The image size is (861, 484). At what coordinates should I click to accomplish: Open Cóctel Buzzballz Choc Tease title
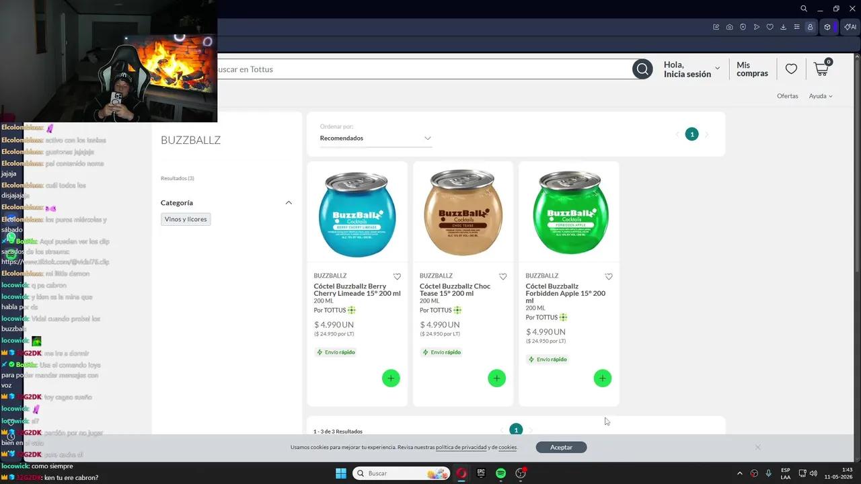[455, 290]
